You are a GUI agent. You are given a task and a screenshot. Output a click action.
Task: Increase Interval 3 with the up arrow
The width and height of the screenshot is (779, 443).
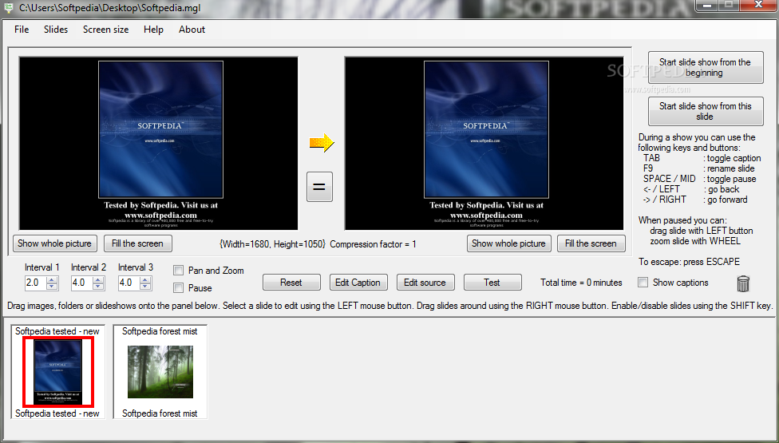tap(145, 280)
